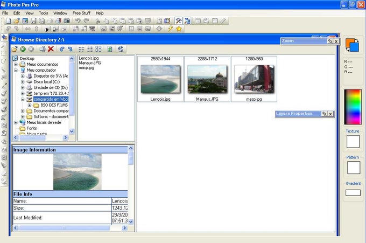Open the Free Stuff menu
Viewport: 366px width, 243px height.
pyautogui.click(x=81, y=13)
